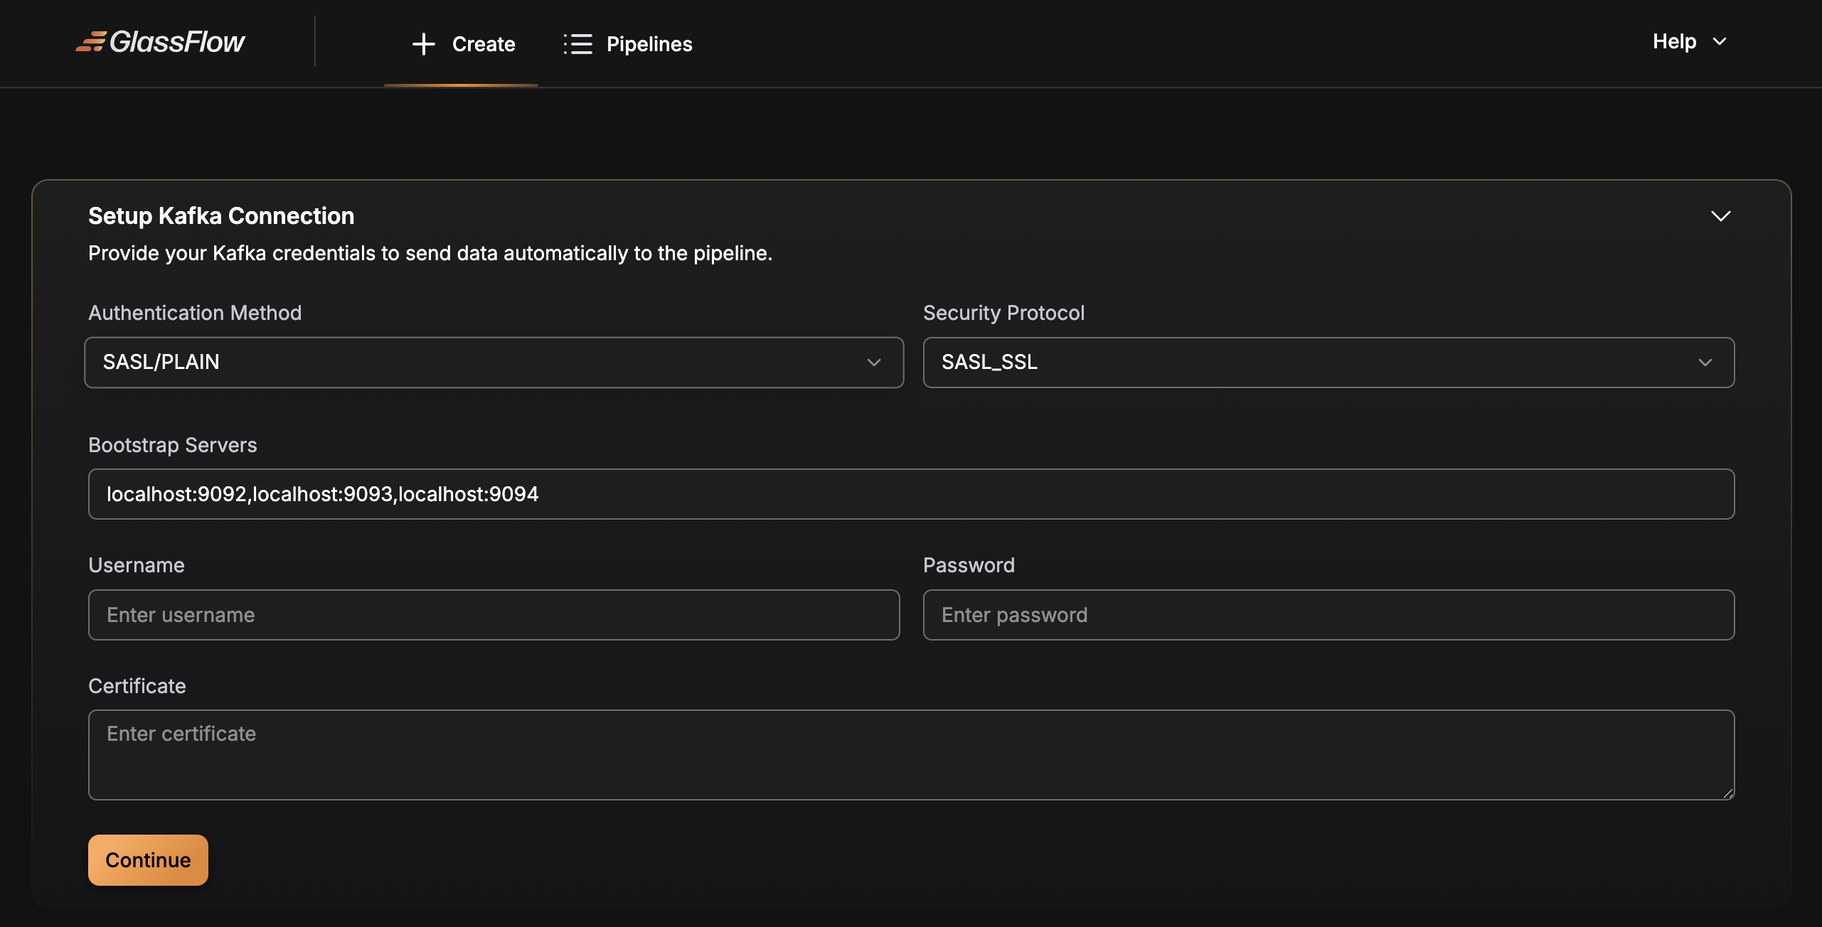Open the Help menu
Viewport: 1822px width, 927px height.
tap(1674, 42)
